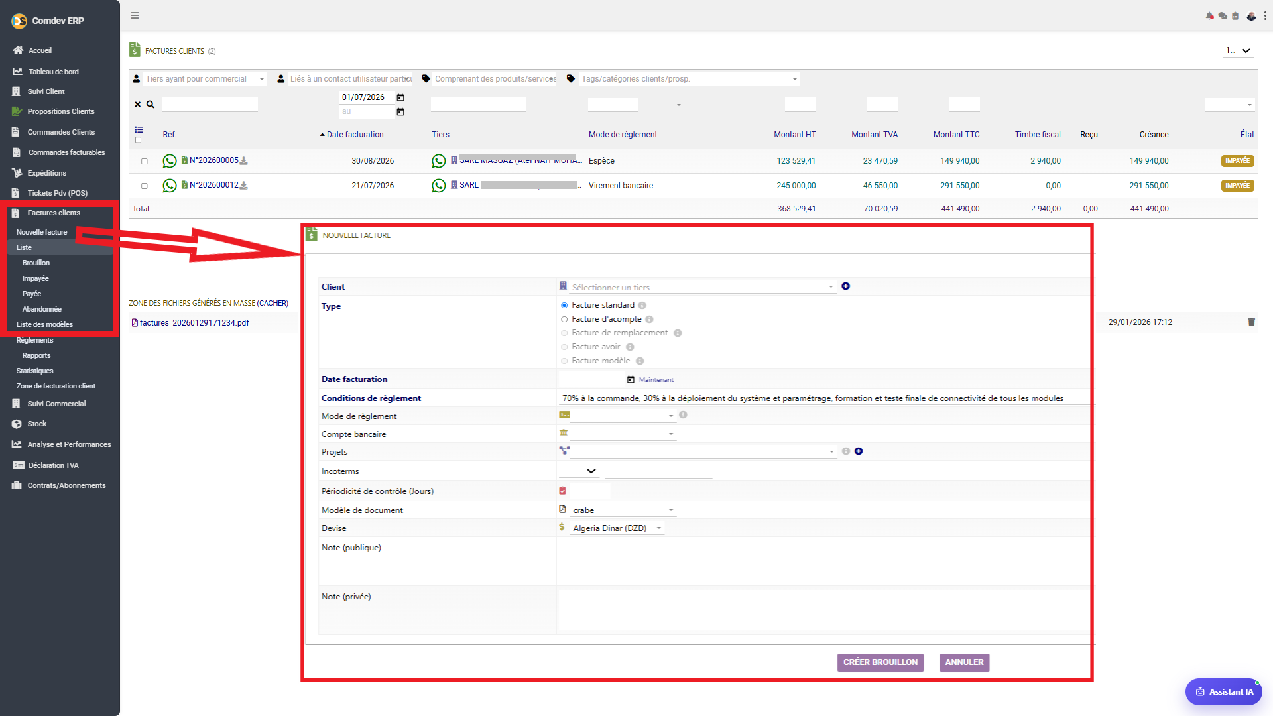The height and width of the screenshot is (716, 1273).
Task: Open calendar picker for 01/07/2026 date
Action: (400, 97)
